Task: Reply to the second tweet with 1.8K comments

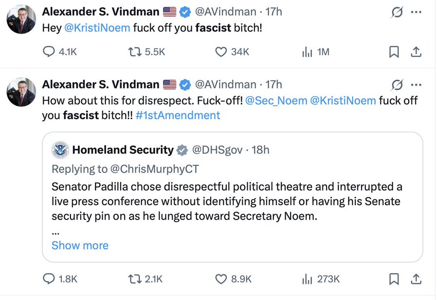Action: [49, 279]
